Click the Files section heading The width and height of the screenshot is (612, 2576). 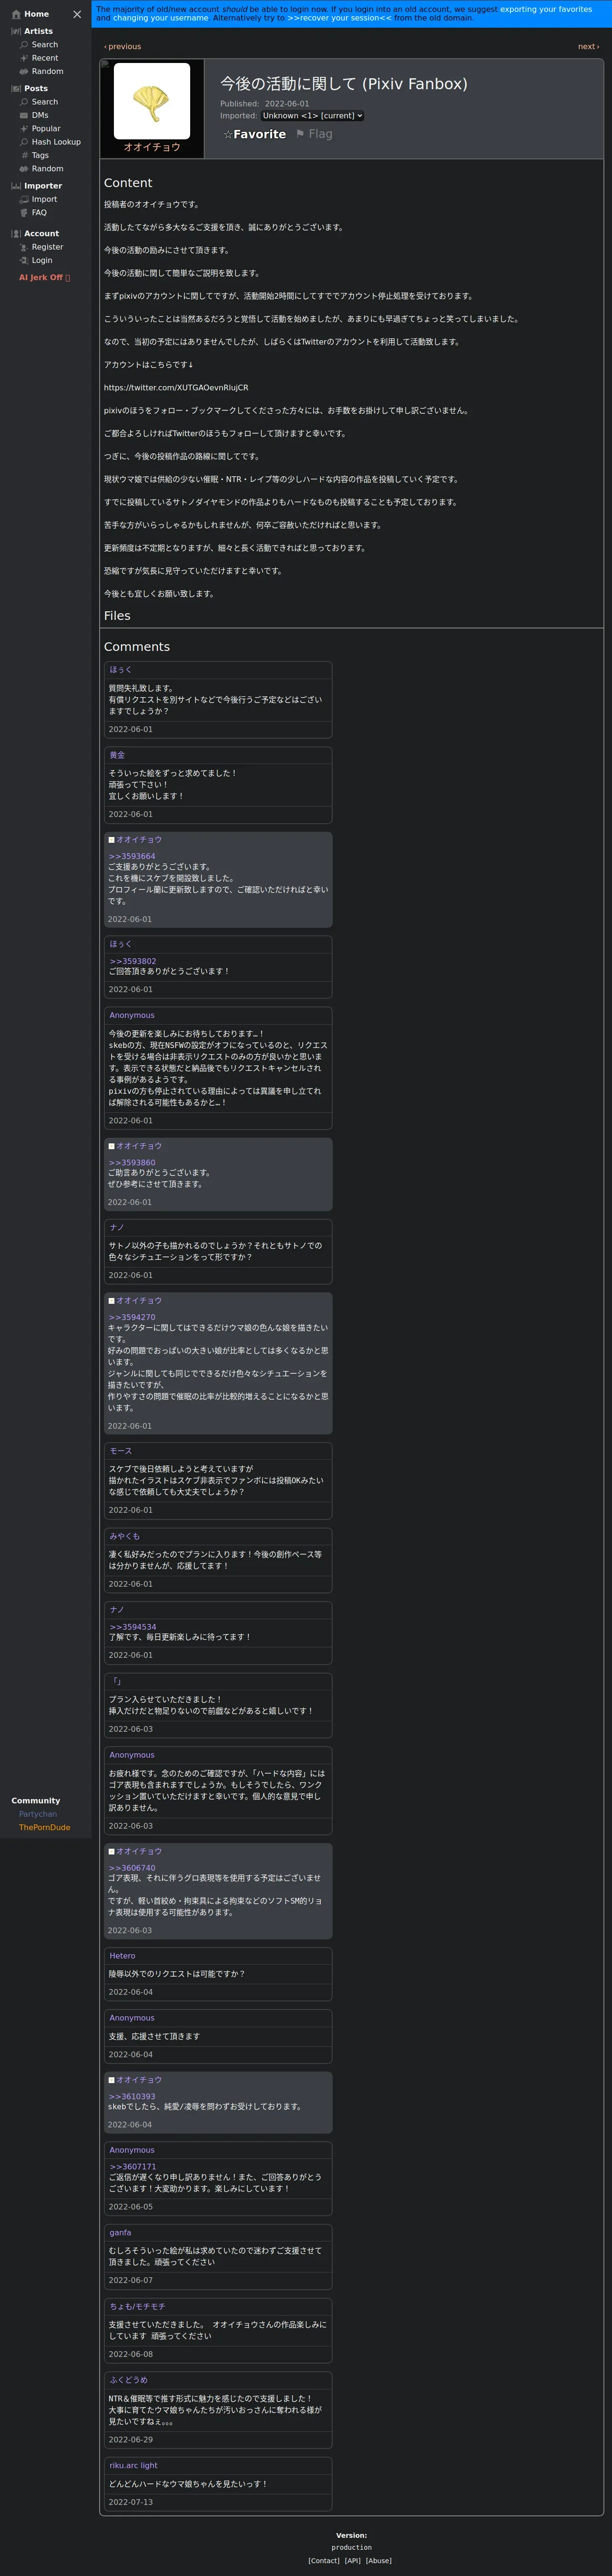pos(117,616)
